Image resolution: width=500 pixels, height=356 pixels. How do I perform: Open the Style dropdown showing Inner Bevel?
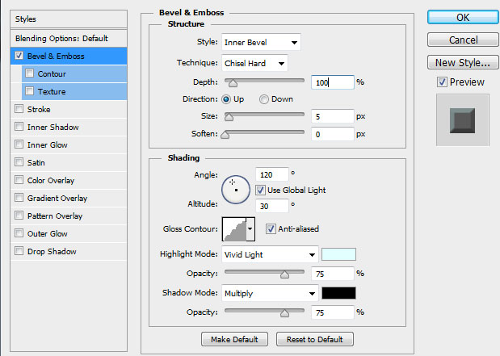[260, 42]
